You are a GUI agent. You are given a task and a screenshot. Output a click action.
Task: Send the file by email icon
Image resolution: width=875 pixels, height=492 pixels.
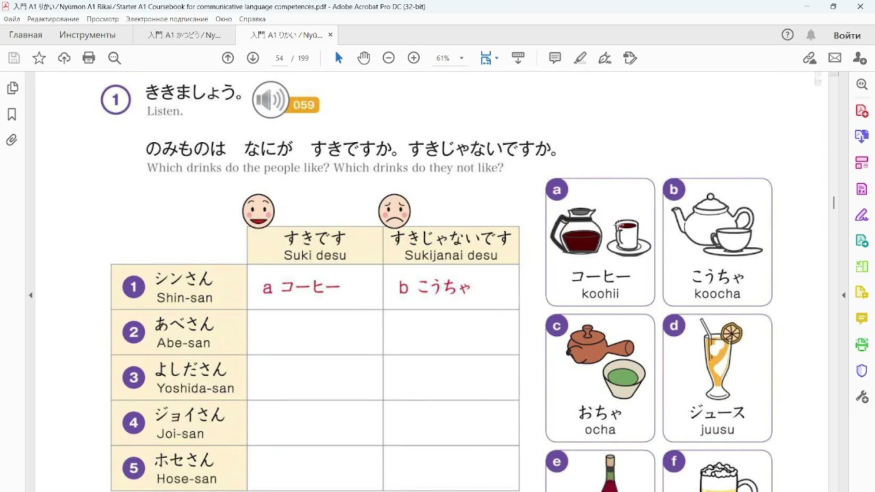[x=835, y=58]
